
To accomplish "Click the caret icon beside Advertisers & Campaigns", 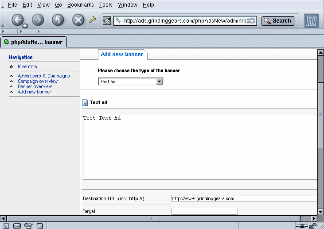I will tap(12, 76).
